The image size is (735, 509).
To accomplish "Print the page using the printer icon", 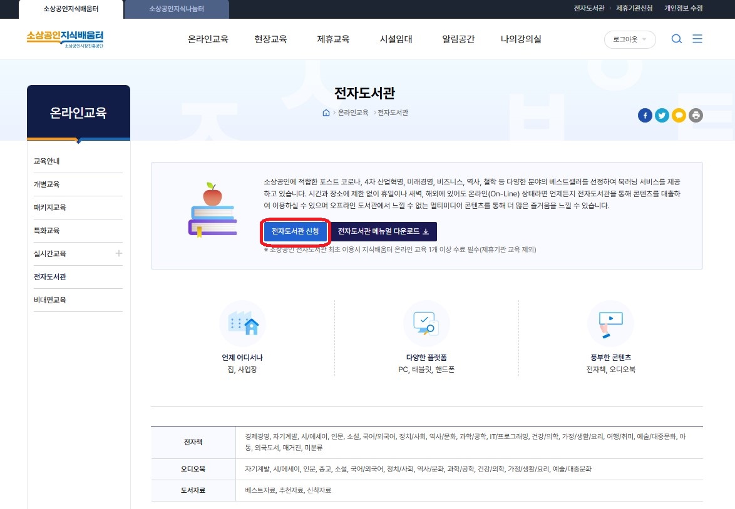I will (696, 115).
